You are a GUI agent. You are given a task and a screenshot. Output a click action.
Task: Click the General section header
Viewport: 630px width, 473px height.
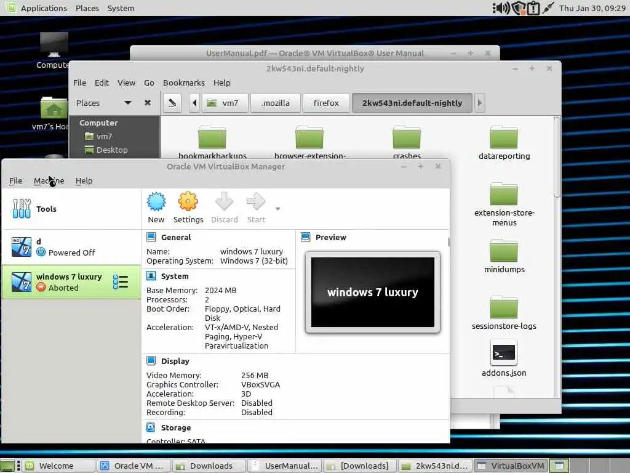tap(175, 237)
